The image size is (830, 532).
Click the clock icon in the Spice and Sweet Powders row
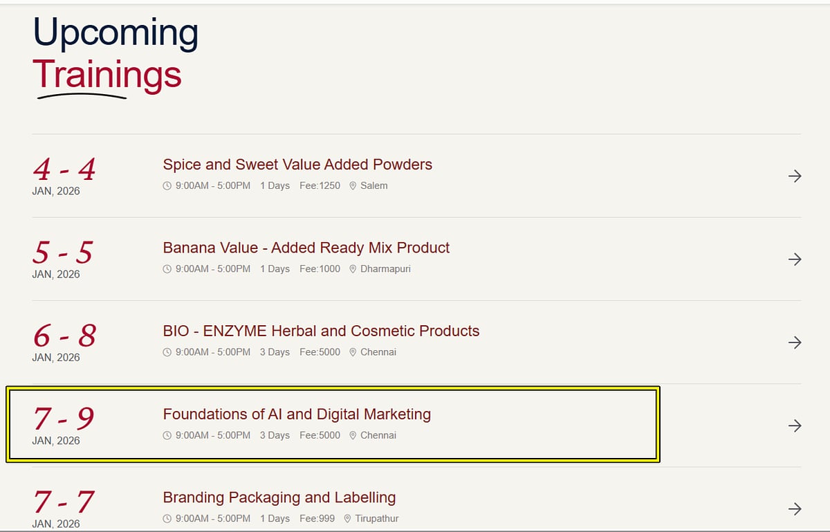click(166, 185)
